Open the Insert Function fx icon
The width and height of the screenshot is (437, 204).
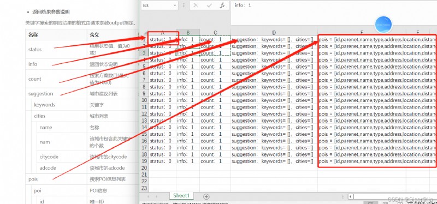tap(222, 5)
